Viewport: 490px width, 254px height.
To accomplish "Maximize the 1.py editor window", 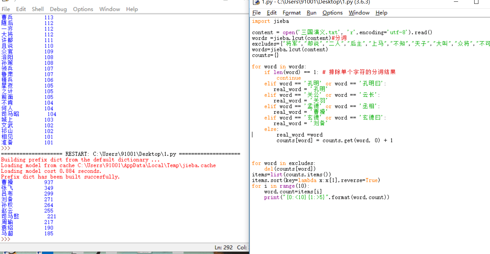I will click(x=476, y=2).
